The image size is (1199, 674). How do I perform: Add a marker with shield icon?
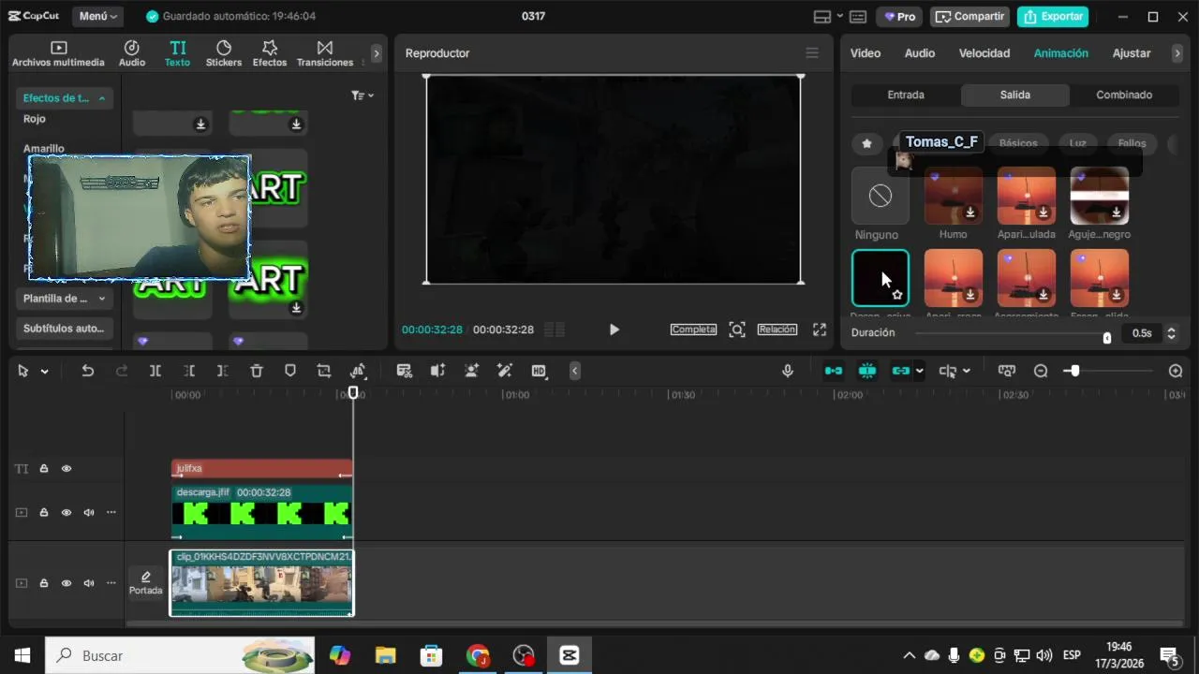pos(290,371)
